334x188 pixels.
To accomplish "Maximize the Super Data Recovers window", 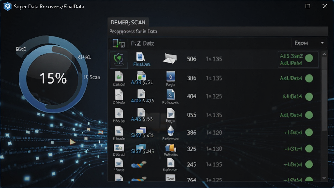I will point(308,6).
